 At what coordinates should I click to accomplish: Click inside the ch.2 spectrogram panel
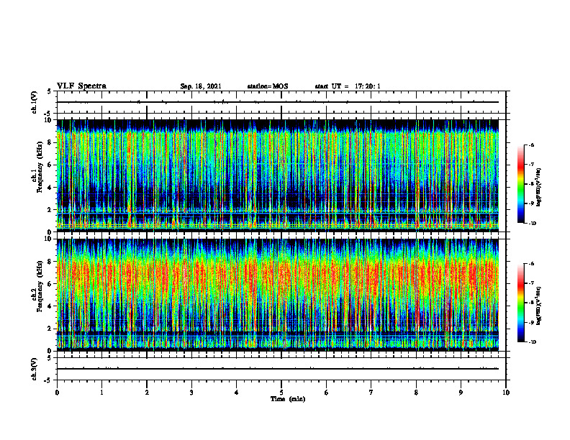pyautogui.click(x=278, y=295)
